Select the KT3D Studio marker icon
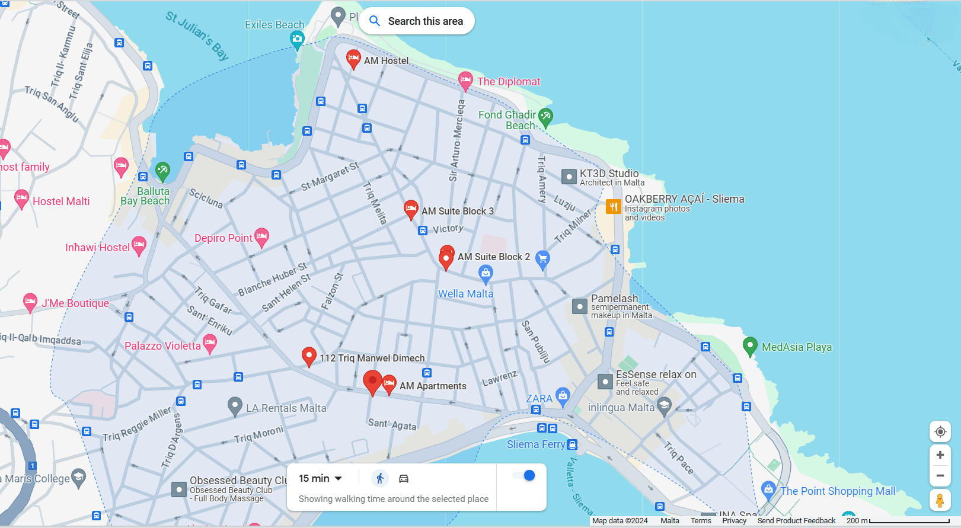 [x=569, y=177]
